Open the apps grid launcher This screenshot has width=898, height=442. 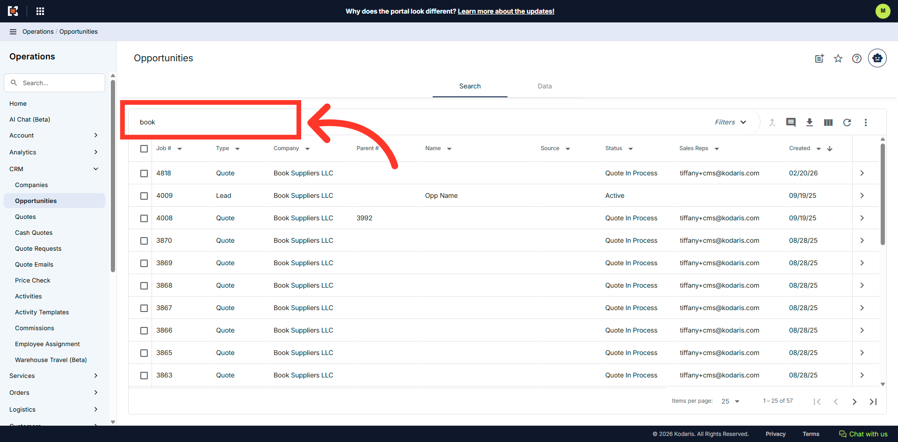40,11
